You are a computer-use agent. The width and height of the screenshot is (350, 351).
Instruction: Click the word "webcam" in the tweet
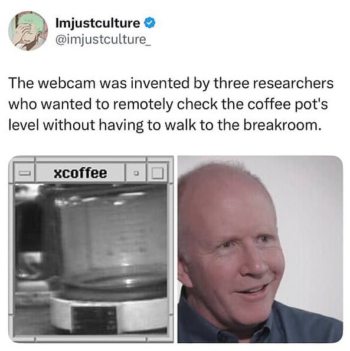tap(67, 83)
